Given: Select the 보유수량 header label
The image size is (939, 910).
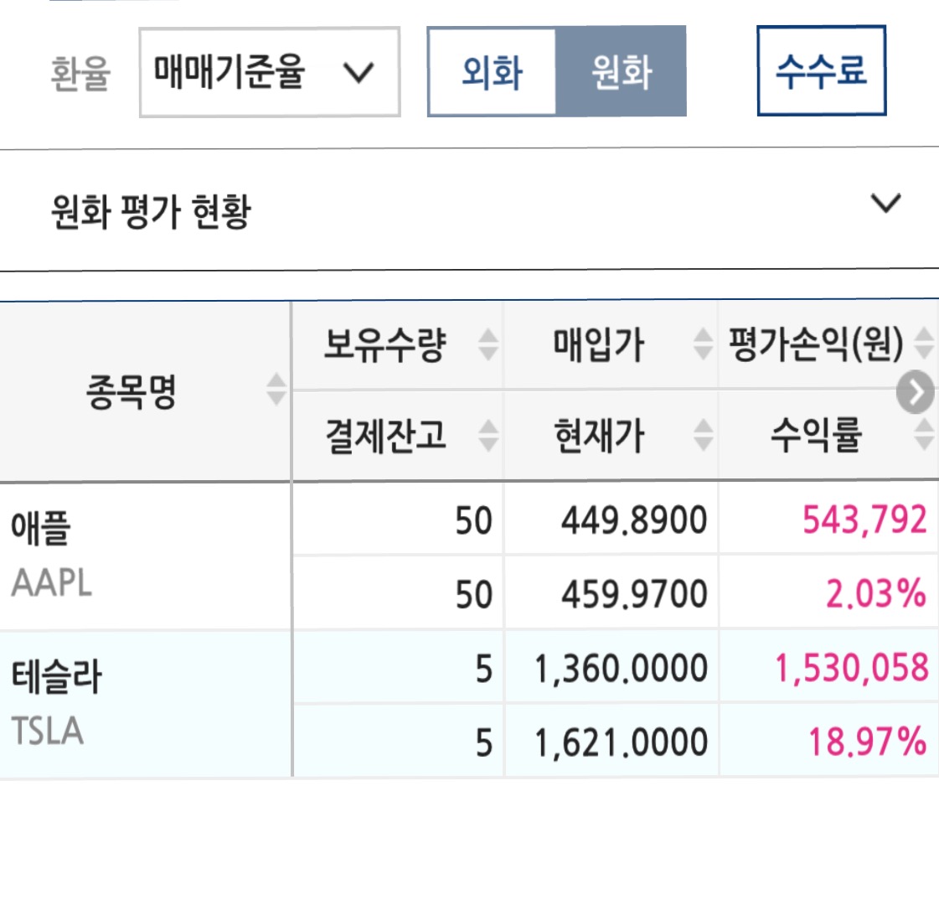Looking at the screenshot, I should click(385, 345).
